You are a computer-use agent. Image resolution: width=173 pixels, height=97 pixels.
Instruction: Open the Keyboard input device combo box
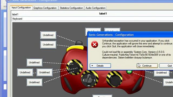(92, 19)
